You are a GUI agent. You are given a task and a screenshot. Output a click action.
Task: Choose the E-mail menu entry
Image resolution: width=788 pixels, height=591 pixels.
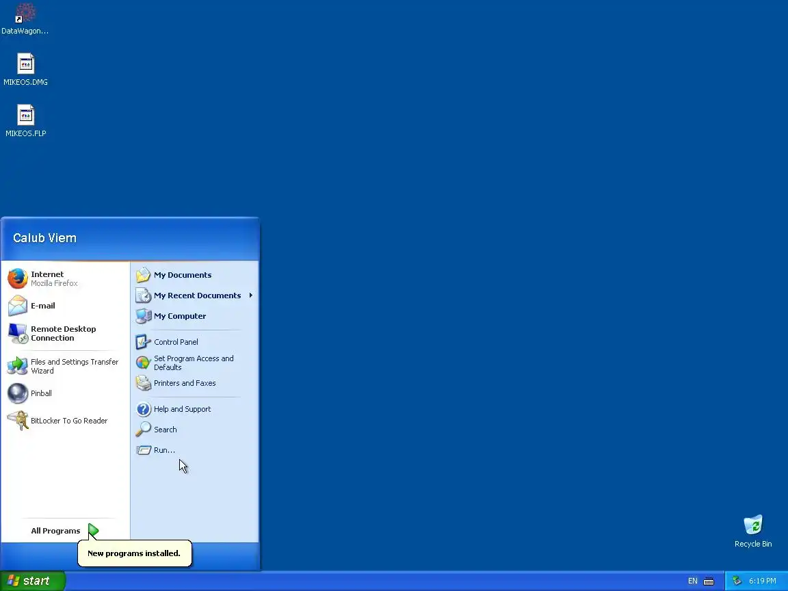tap(42, 306)
